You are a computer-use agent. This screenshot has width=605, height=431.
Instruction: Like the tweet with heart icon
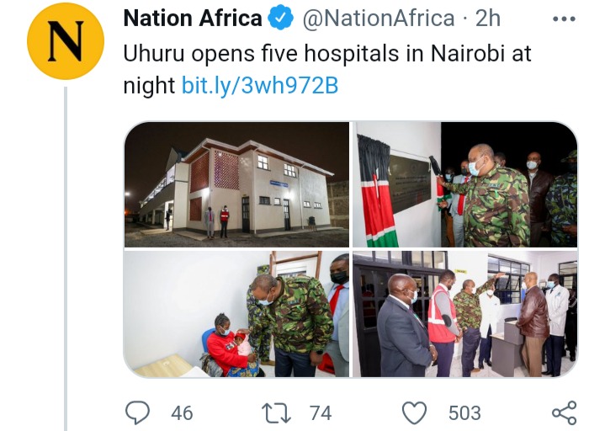[x=414, y=412]
